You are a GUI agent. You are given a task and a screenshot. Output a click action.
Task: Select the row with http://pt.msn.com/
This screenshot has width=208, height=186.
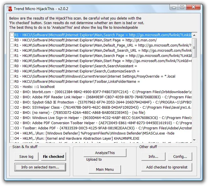pyautogui.click(x=86, y=40)
